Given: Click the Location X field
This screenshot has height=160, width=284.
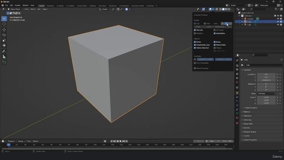Looking at the screenshot, I should (x=266, y=74).
